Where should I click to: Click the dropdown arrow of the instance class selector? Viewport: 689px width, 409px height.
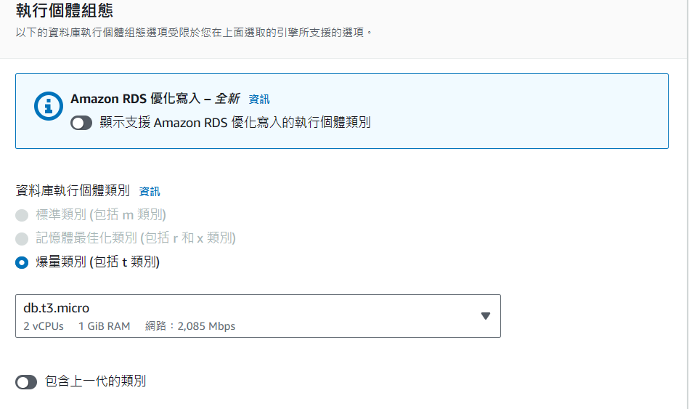click(x=486, y=316)
